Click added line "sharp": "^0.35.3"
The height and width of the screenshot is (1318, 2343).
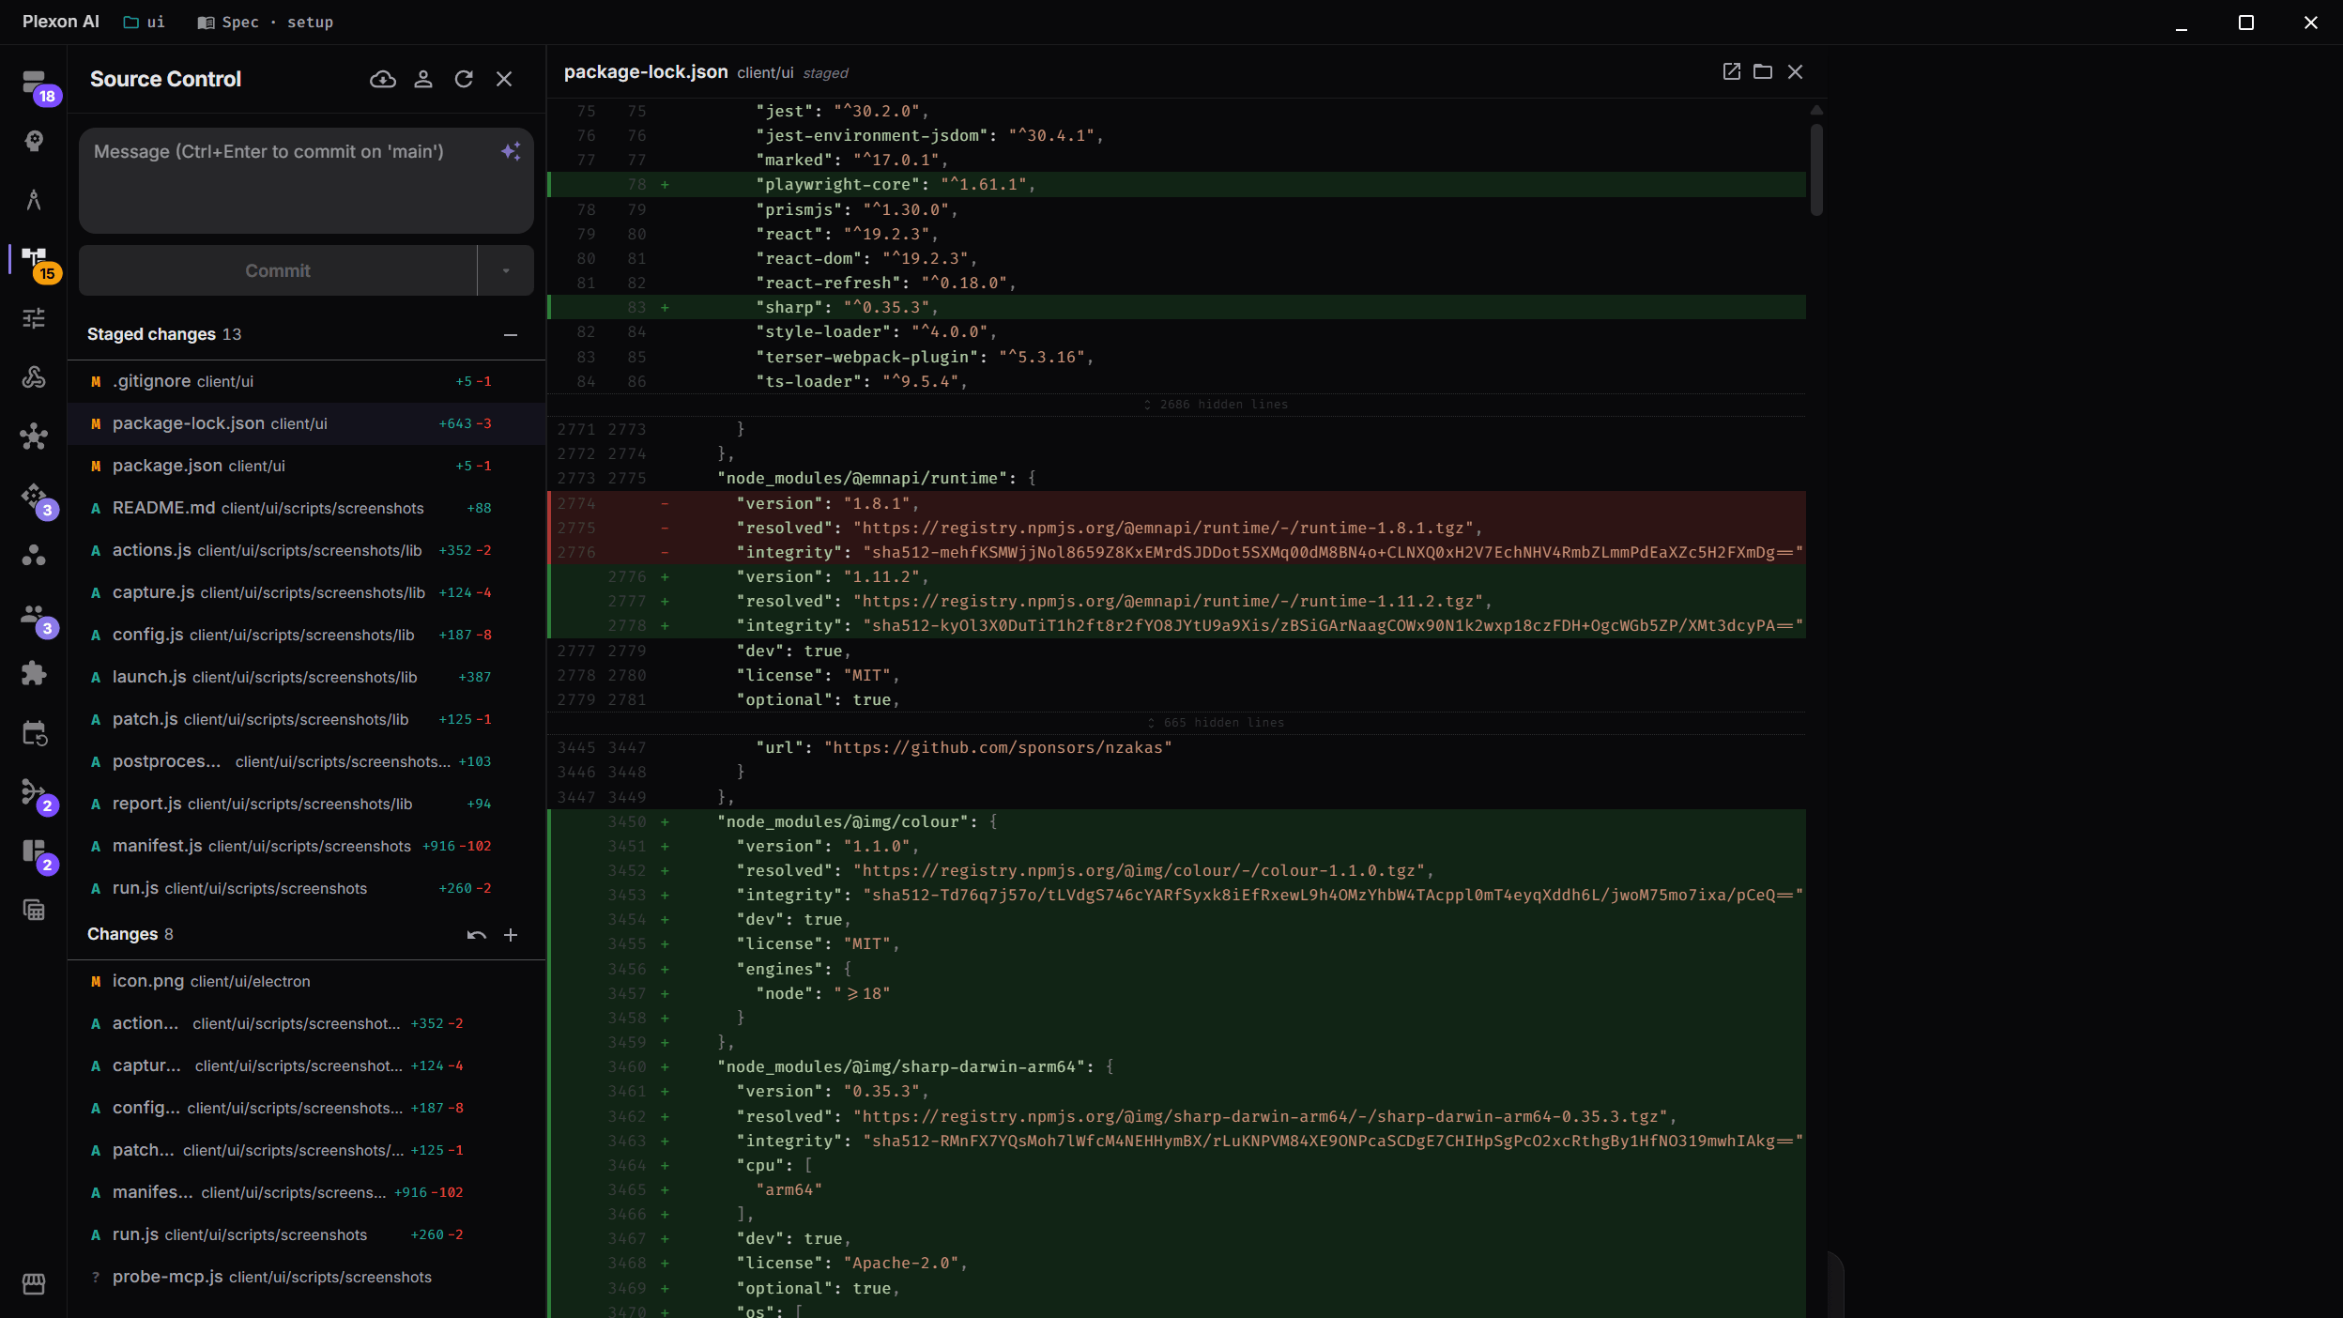pyautogui.click(x=1176, y=307)
